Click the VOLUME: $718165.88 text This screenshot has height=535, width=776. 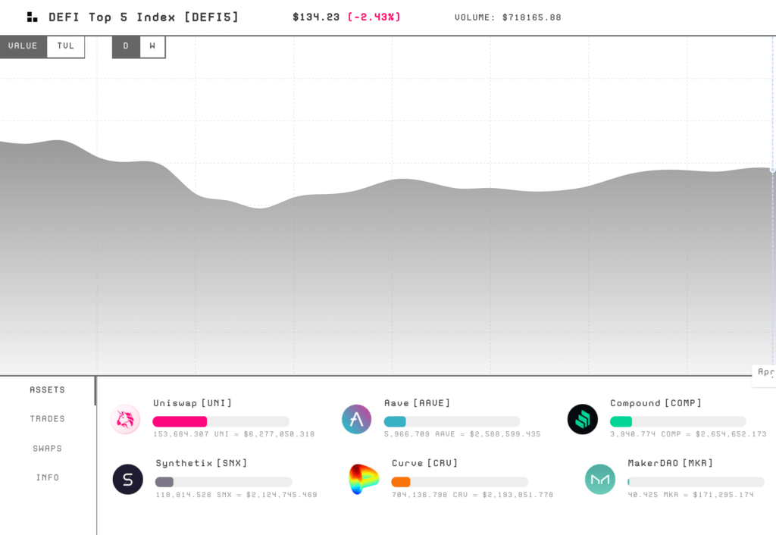click(x=508, y=17)
